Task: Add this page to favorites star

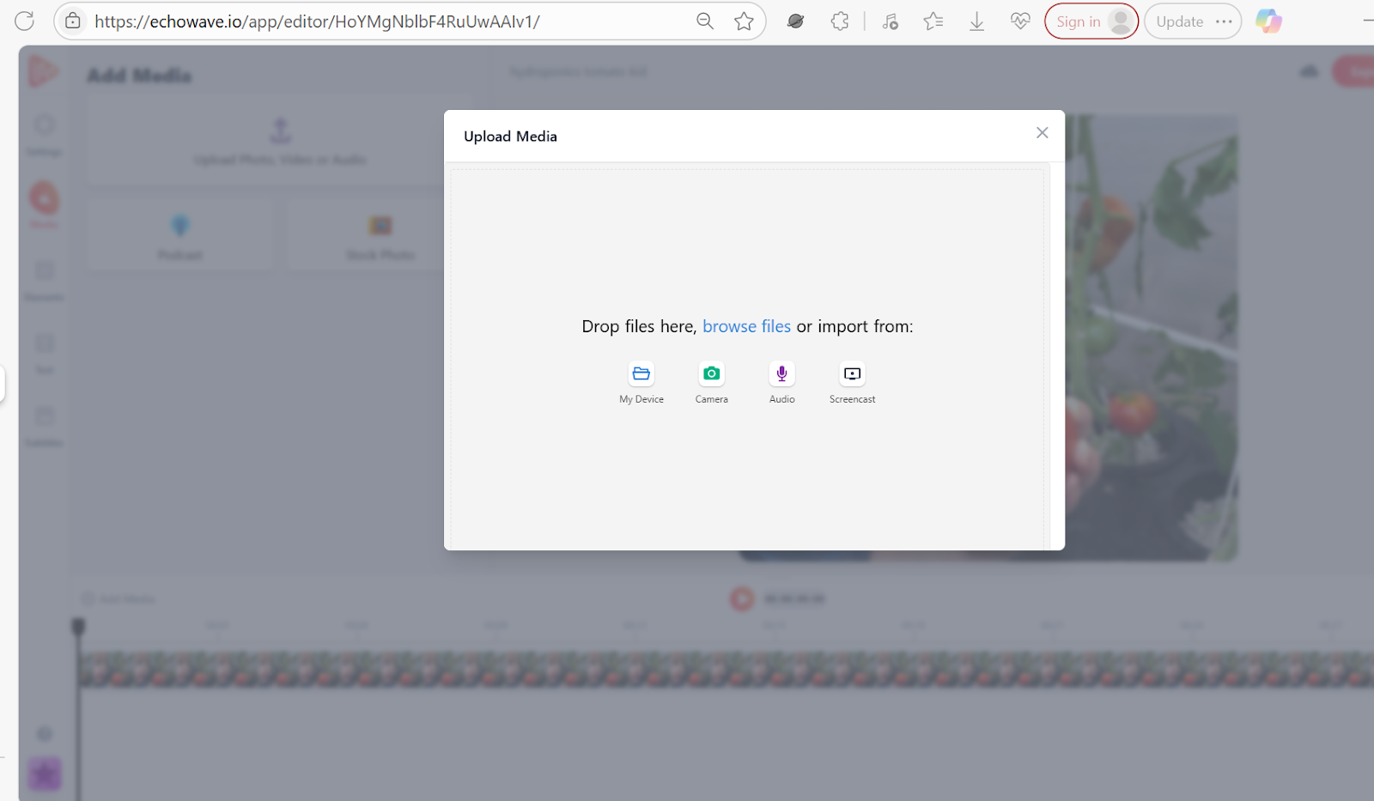Action: (744, 21)
